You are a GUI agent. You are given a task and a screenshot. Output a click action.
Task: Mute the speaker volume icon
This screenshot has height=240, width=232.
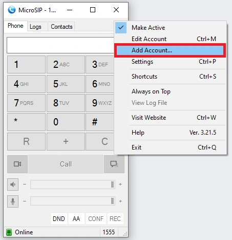(x=13, y=184)
